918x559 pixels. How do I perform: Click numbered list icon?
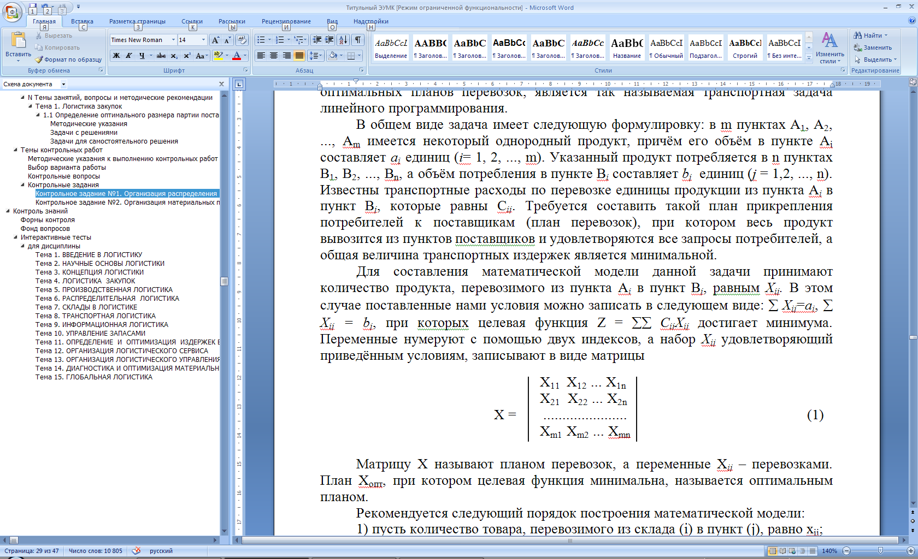click(x=280, y=40)
